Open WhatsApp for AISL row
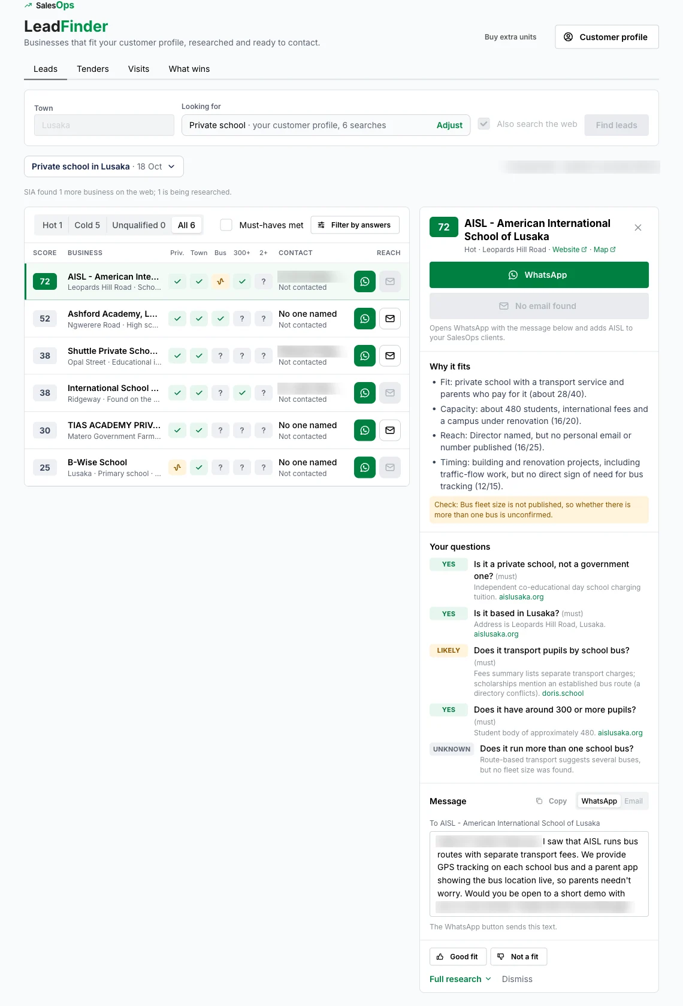This screenshot has width=683, height=1006. pos(364,281)
